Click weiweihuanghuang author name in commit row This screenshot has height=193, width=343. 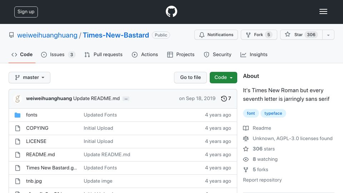49,99
